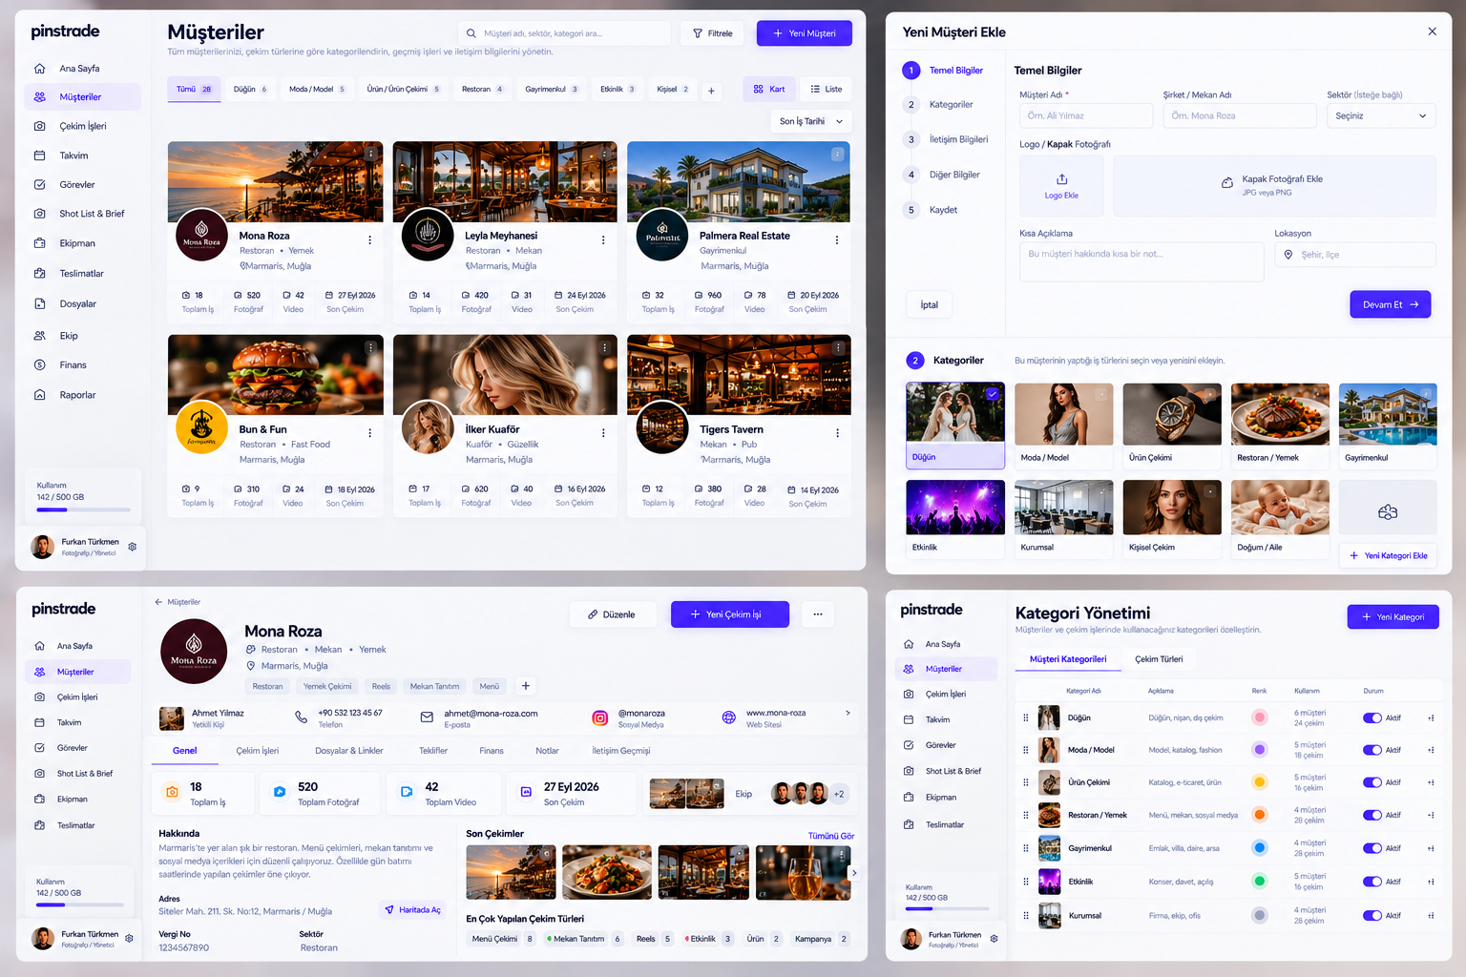Toggle Aktif switch for Etkinlik row
Image resolution: width=1466 pixels, height=977 pixels.
(1372, 882)
